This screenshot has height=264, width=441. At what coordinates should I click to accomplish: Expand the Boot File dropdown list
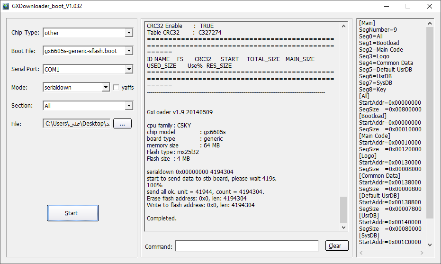pos(129,51)
